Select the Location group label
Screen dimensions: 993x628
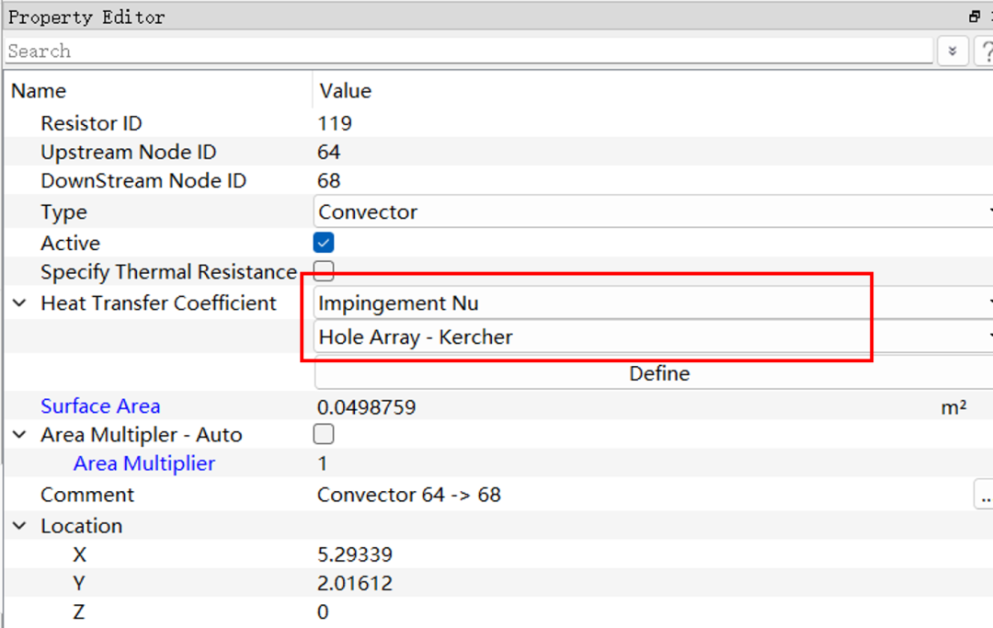click(x=82, y=526)
